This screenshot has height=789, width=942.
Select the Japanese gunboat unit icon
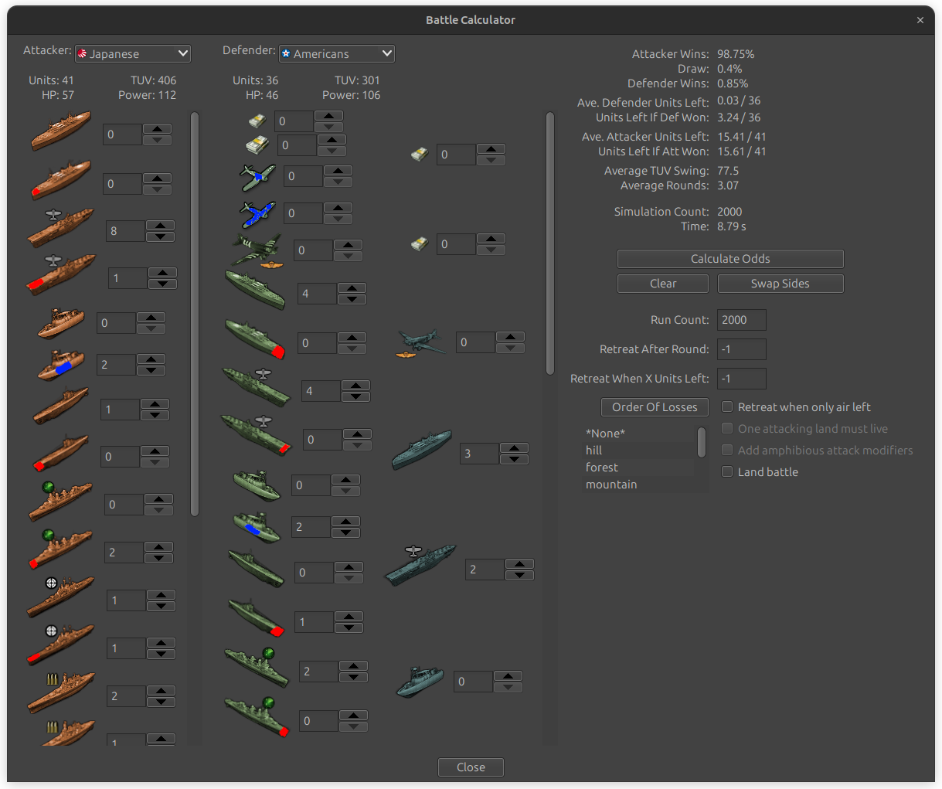(60, 322)
